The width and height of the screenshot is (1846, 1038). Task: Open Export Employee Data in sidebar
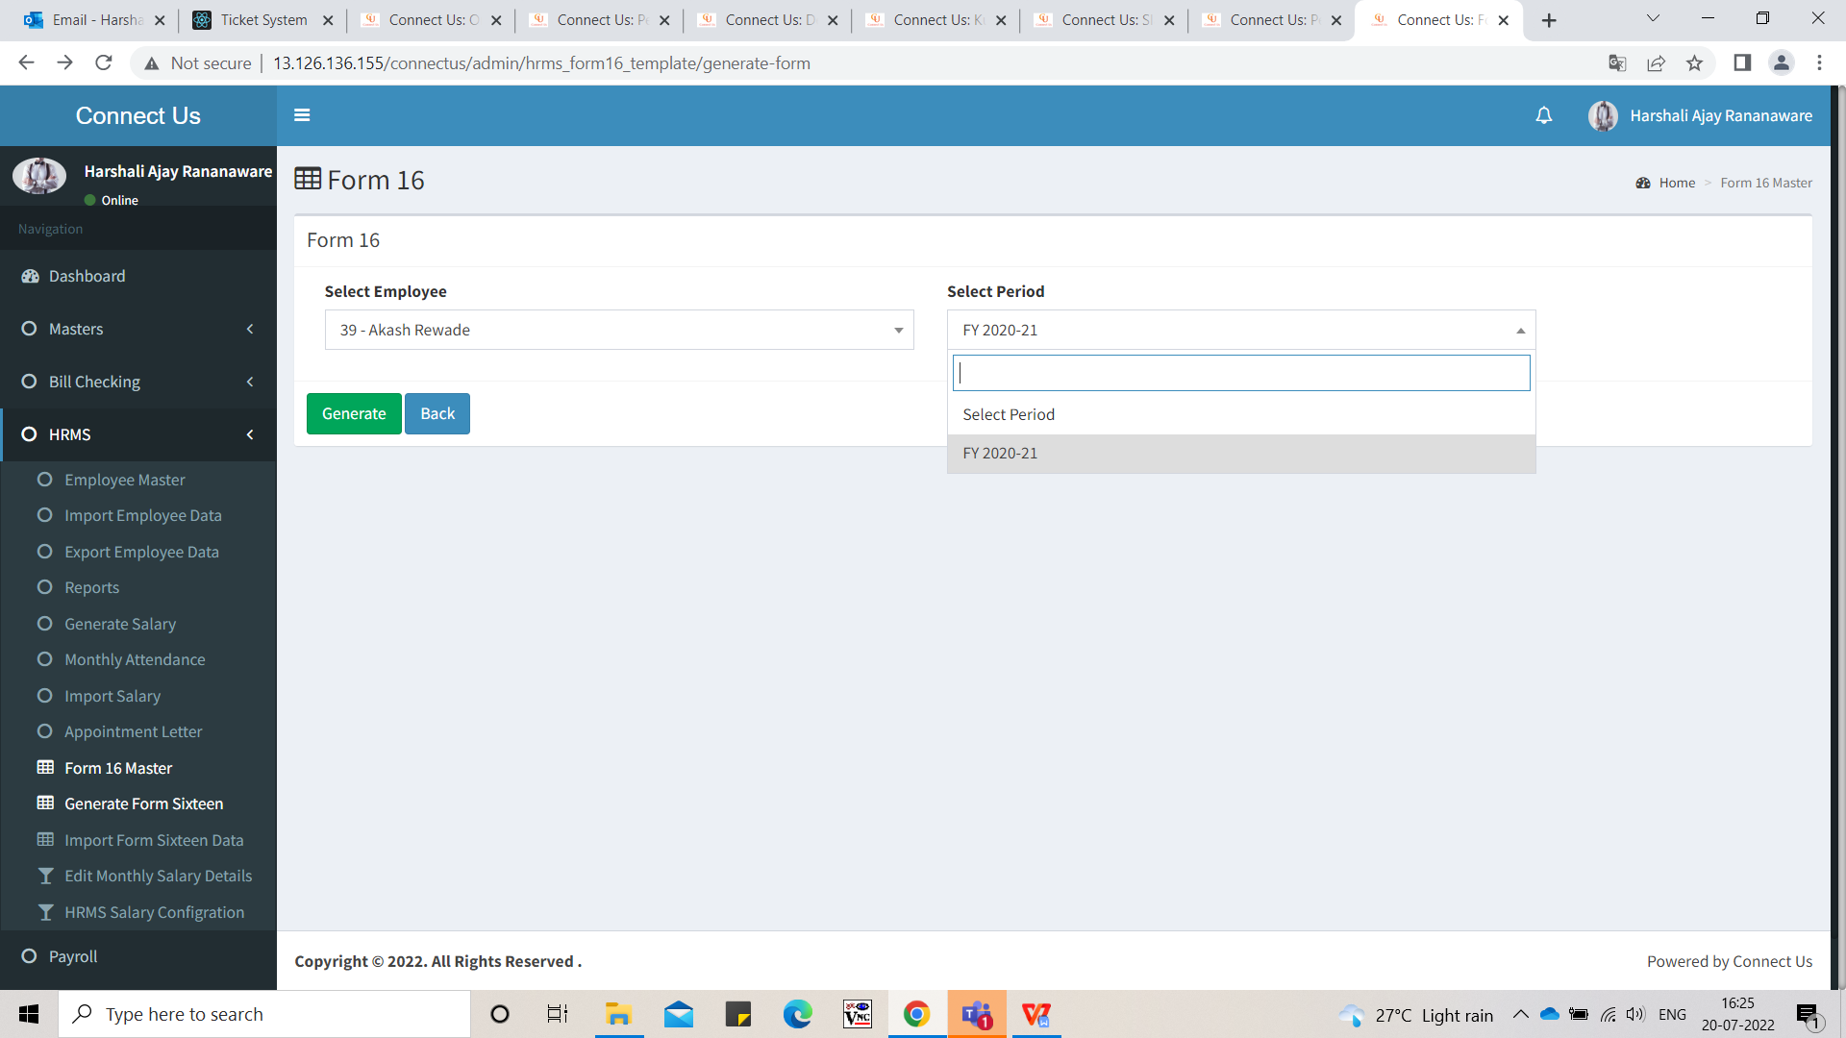(141, 552)
